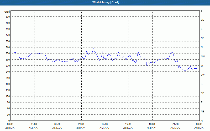Click the '28.07.25' date under 12:00
This screenshot has width=210, height=131.
click(x=104, y=128)
